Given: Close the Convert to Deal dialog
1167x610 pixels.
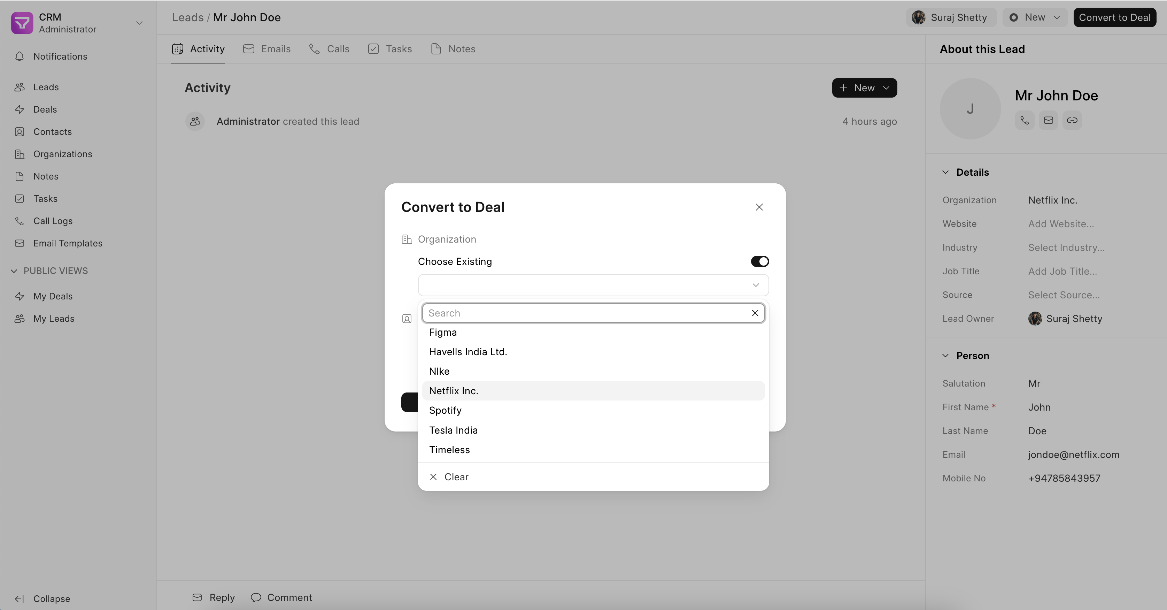Looking at the screenshot, I should [x=759, y=207].
